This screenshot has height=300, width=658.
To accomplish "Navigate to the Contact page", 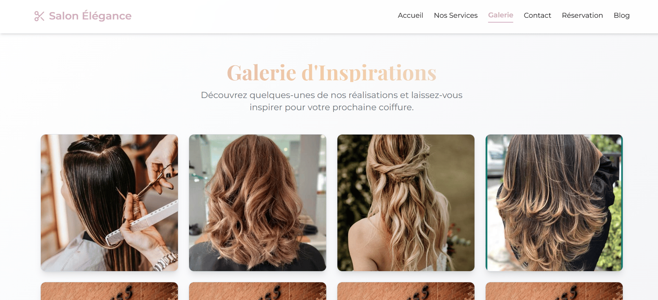I will 537,15.
